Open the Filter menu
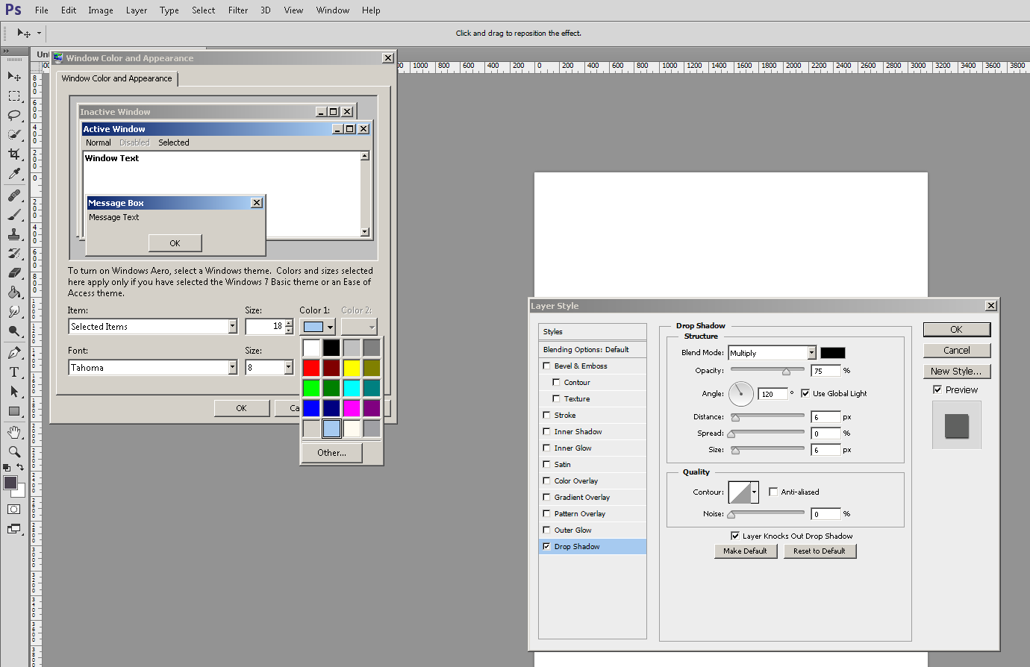 click(238, 10)
